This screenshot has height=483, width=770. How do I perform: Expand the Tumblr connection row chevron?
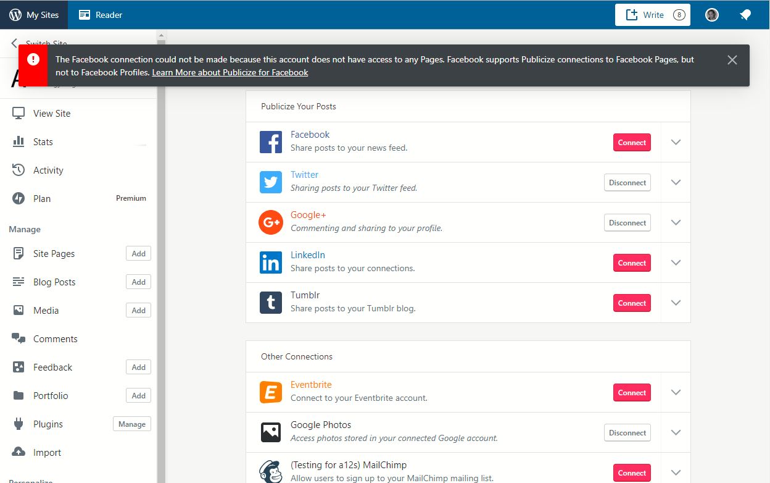[x=676, y=303]
